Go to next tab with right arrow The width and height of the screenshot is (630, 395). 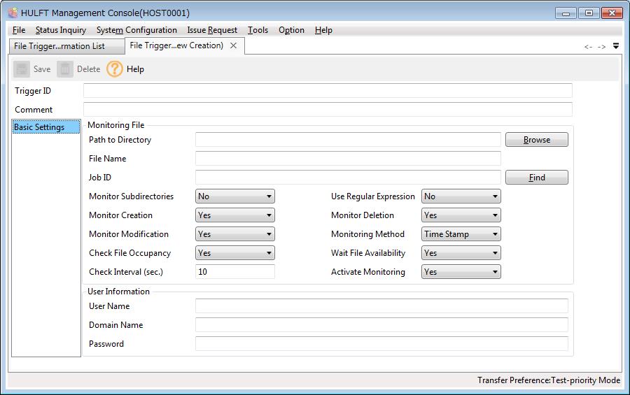tap(601, 47)
